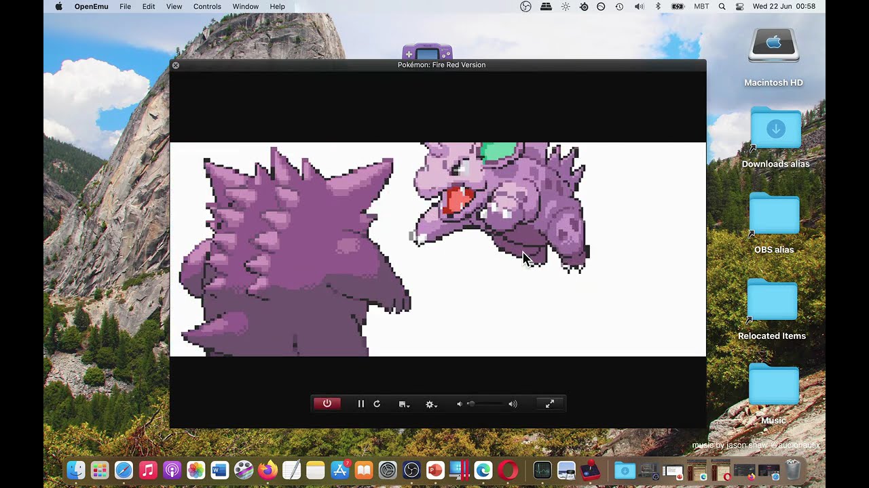Close the Pokémon Fire Red game window
The image size is (869, 488).
[x=176, y=65]
